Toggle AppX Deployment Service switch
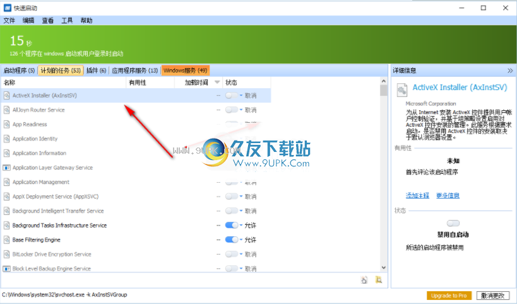The width and height of the screenshot is (517, 305). pos(232,197)
